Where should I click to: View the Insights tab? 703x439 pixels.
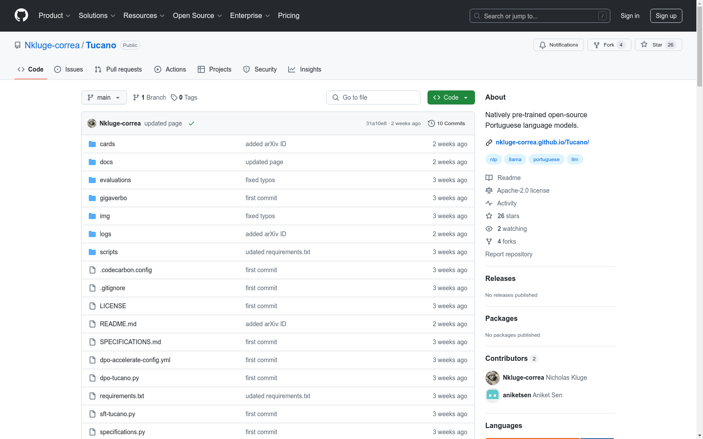(305, 69)
